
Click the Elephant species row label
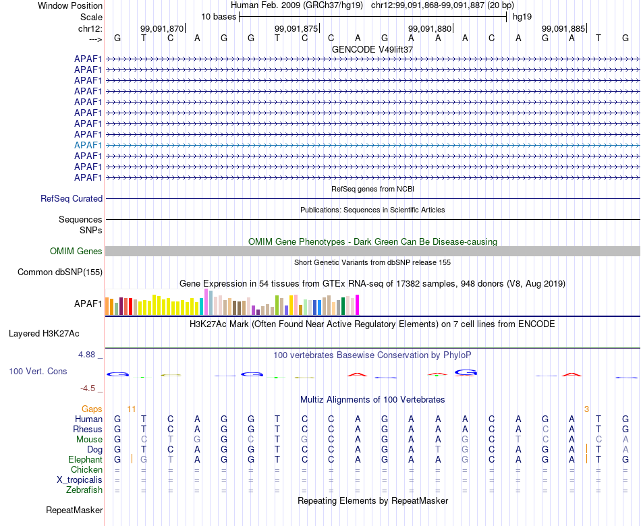[85, 460]
